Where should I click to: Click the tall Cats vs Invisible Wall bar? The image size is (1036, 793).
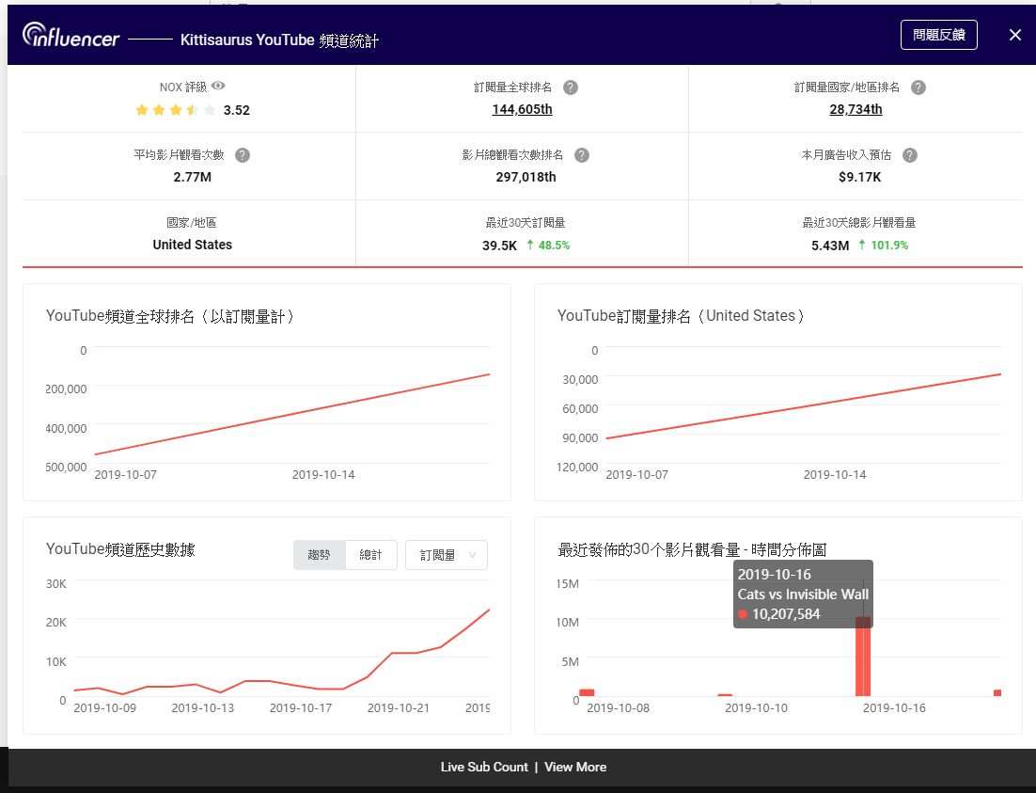862,657
